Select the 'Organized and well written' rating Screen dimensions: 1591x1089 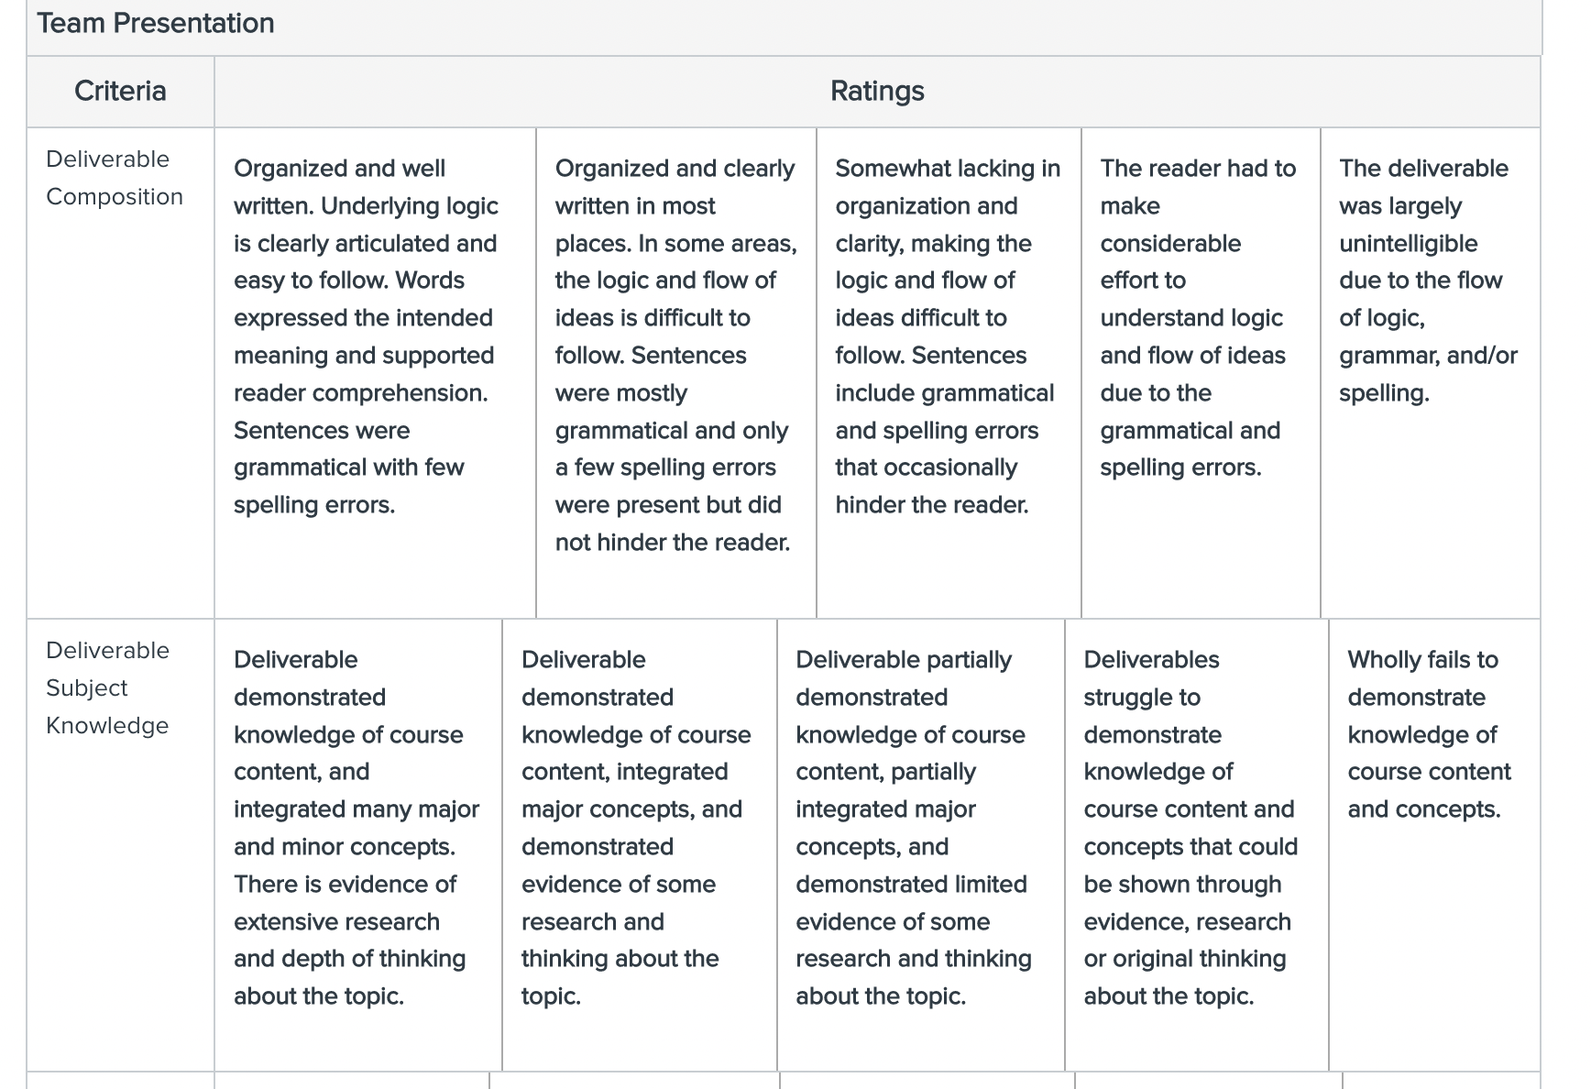(x=375, y=372)
